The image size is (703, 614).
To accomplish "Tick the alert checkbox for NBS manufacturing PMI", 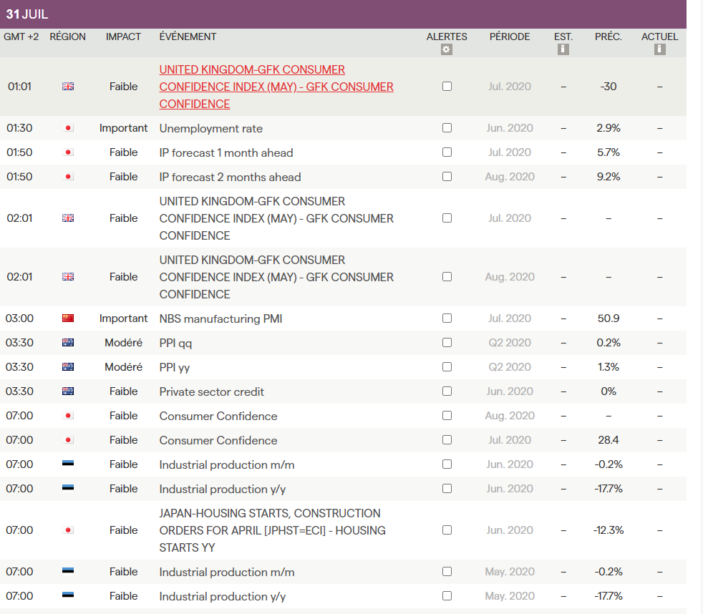I will (x=447, y=318).
